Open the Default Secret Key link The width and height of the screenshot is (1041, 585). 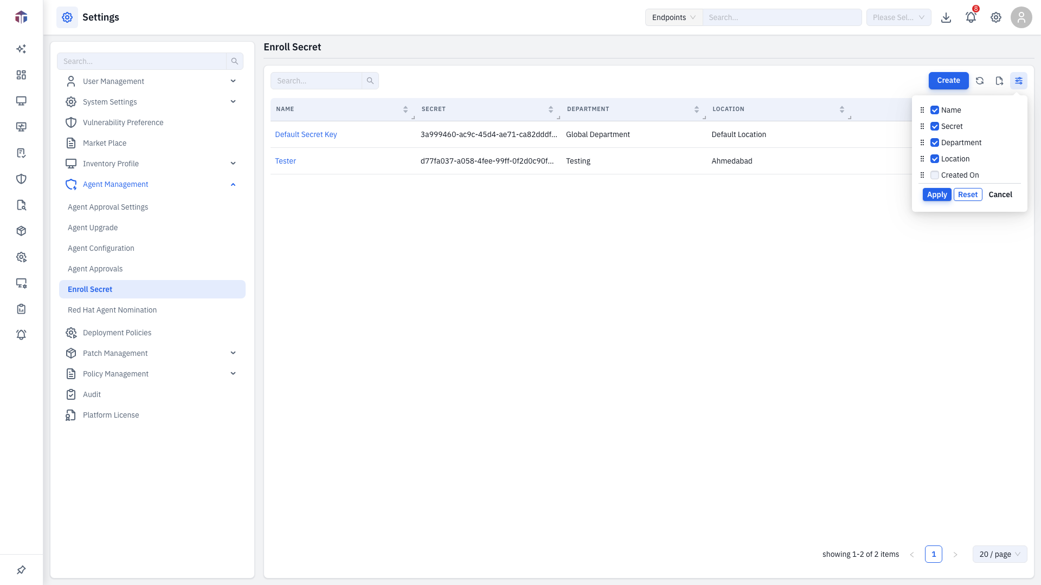tap(306, 134)
